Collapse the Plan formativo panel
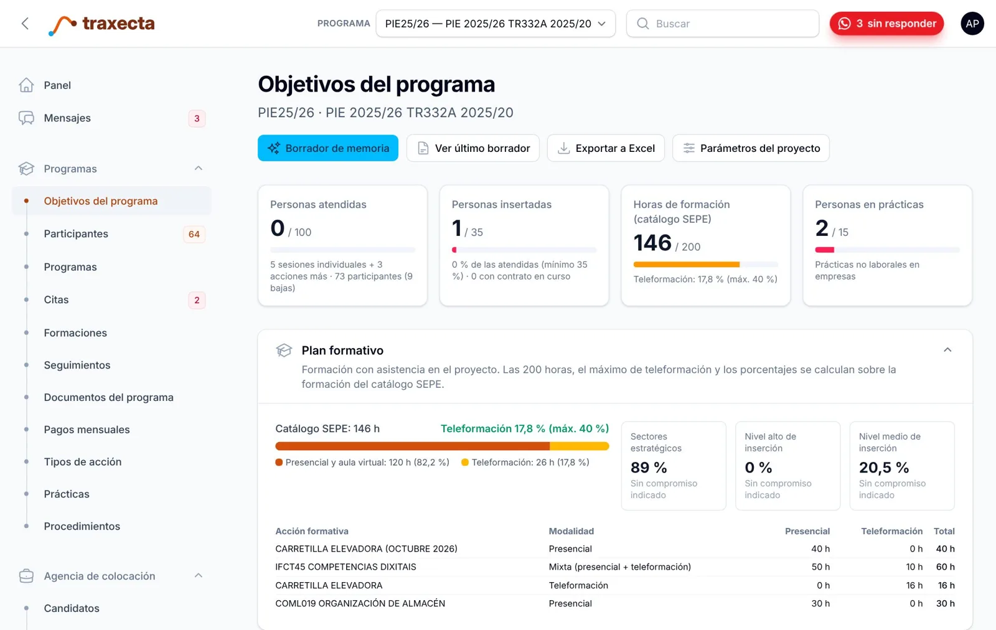This screenshot has width=996, height=630. [947, 350]
